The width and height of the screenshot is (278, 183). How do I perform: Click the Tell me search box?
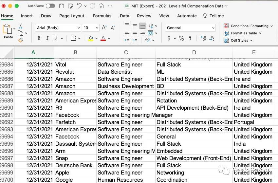pos(213,16)
